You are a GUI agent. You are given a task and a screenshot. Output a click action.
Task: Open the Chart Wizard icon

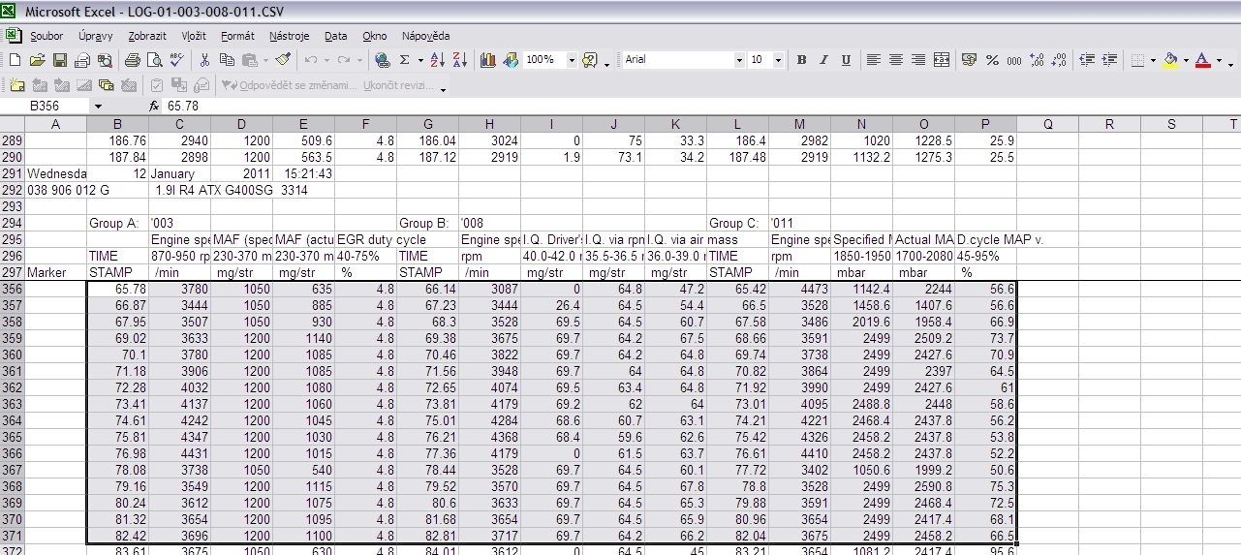[x=488, y=60]
